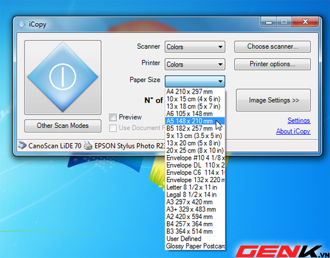
Task: Select 9 x 13 cm (3.5 x 5 in)
Action: [x=195, y=136]
